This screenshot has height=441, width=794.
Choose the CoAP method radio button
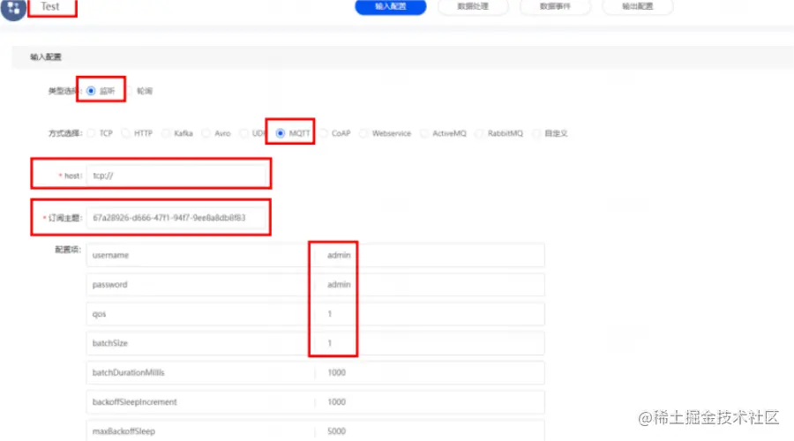(323, 133)
